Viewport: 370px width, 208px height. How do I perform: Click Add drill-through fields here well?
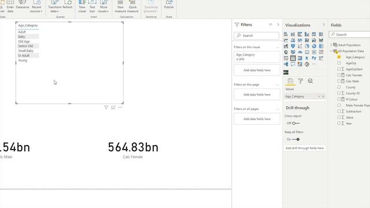305,148
